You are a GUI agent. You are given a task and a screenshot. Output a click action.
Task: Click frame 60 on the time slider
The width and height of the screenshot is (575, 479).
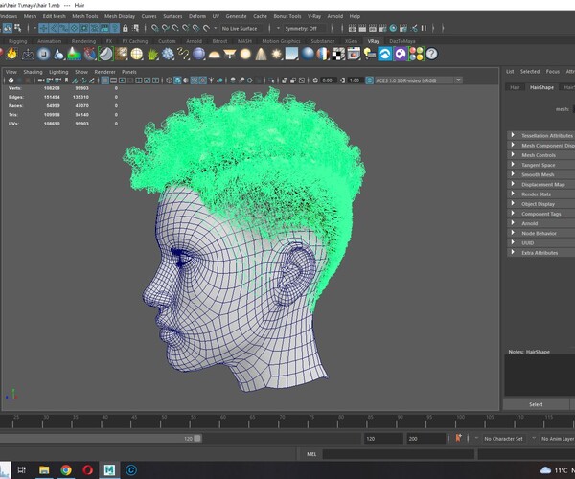(x=219, y=422)
